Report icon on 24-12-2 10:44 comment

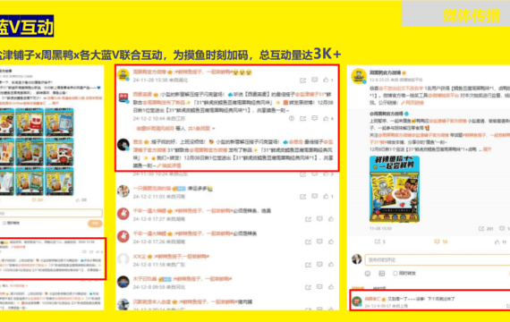[292, 118]
